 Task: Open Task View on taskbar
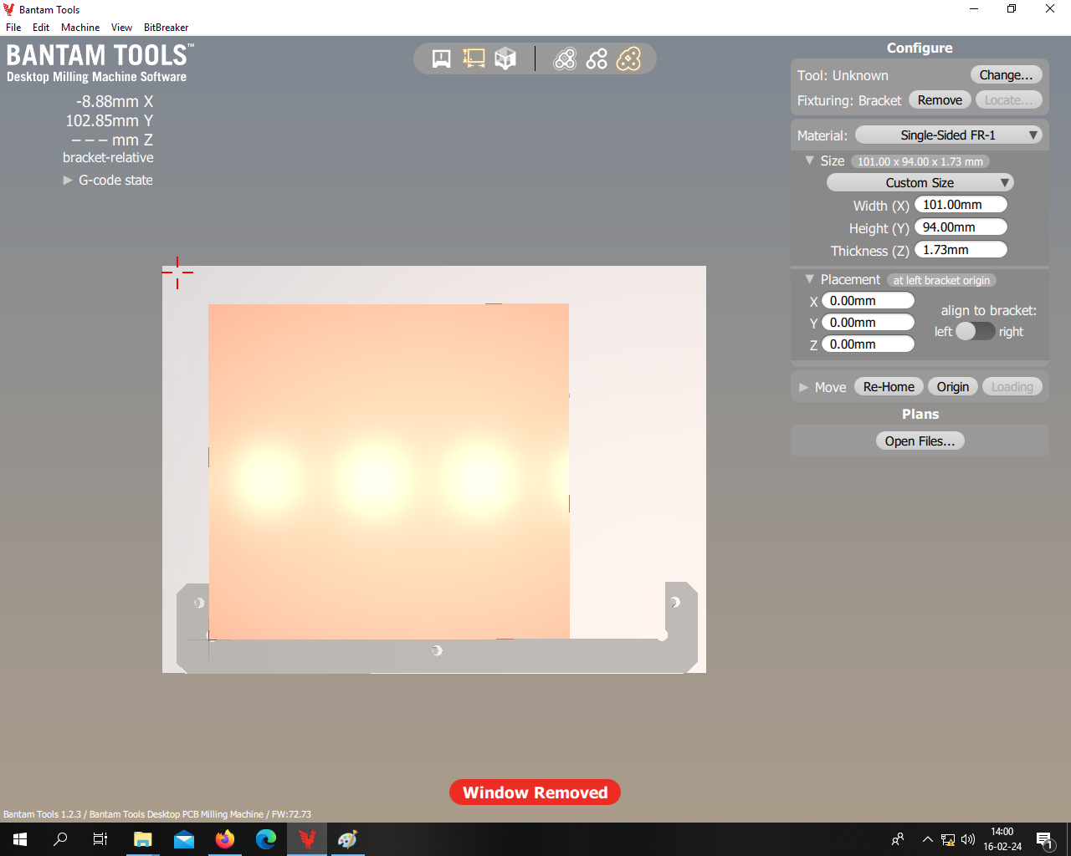click(x=100, y=839)
